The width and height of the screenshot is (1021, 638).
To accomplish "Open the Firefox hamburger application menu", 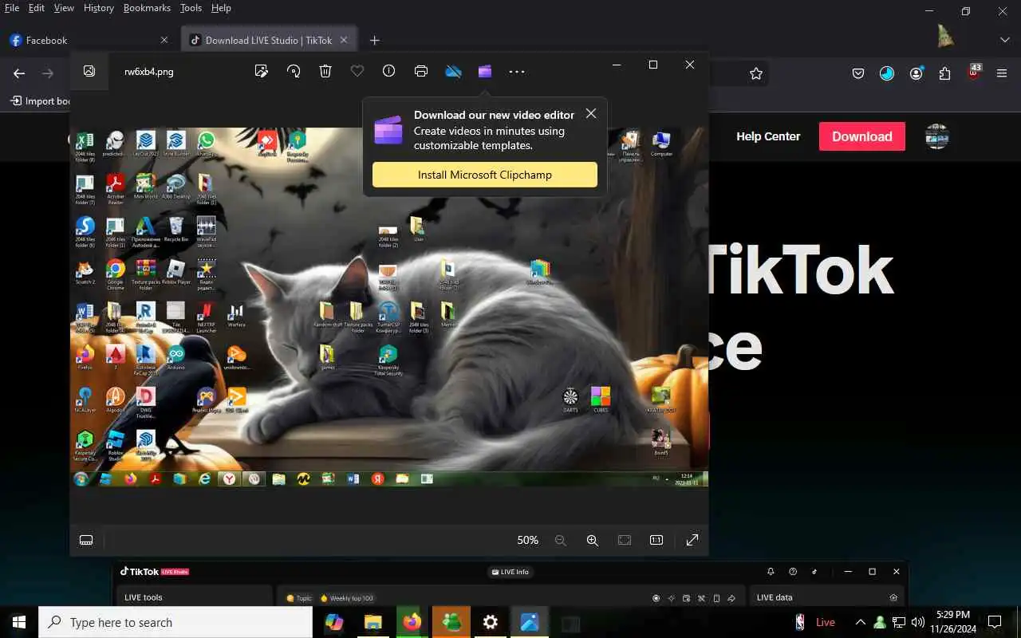I will 1003,73.
